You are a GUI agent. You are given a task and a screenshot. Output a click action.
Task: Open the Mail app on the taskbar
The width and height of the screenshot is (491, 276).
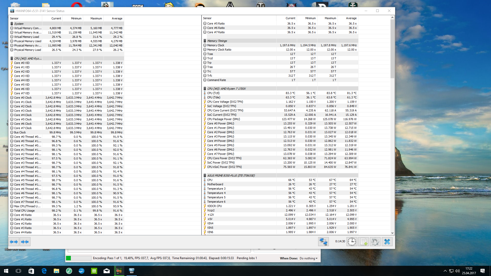(x=107, y=271)
